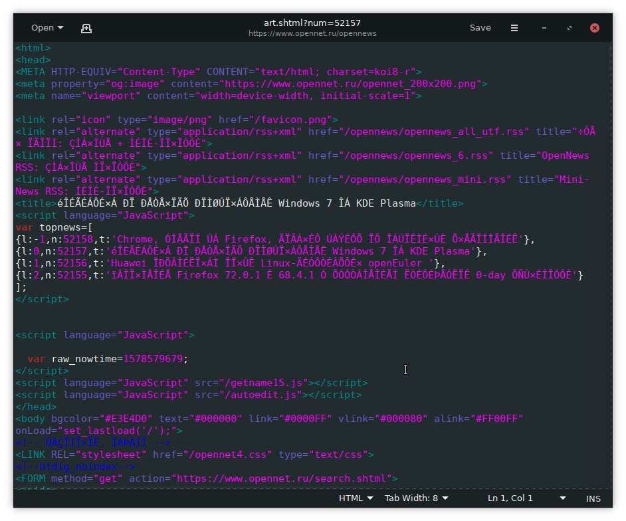Image resolution: width=626 pixels, height=521 pixels.
Task: Click the n:52158 Chrome Firefox entry
Action: click(x=275, y=239)
